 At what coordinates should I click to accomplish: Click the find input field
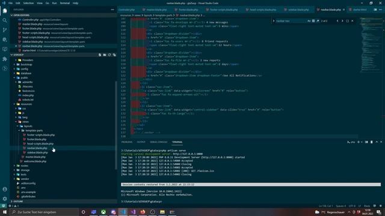[x=291, y=21]
